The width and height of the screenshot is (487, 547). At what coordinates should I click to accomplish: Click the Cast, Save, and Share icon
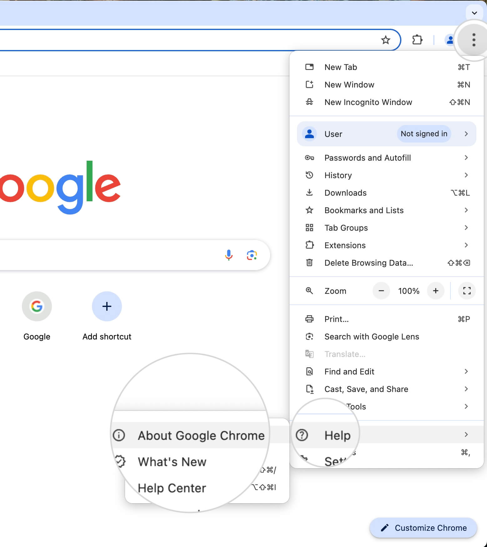point(309,389)
